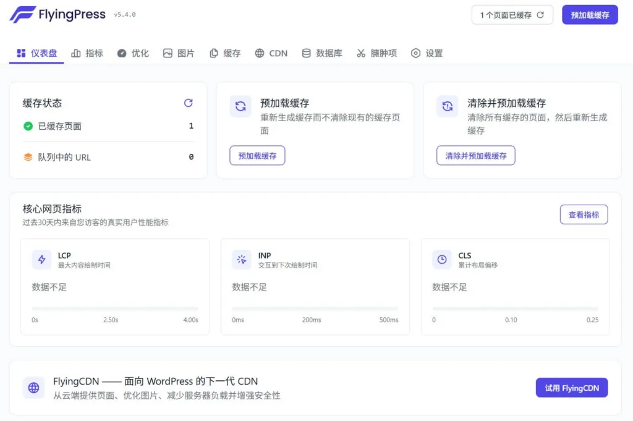Switch to the 优化 tab
Image resolution: width=633 pixels, height=421 pixels.
133,53
